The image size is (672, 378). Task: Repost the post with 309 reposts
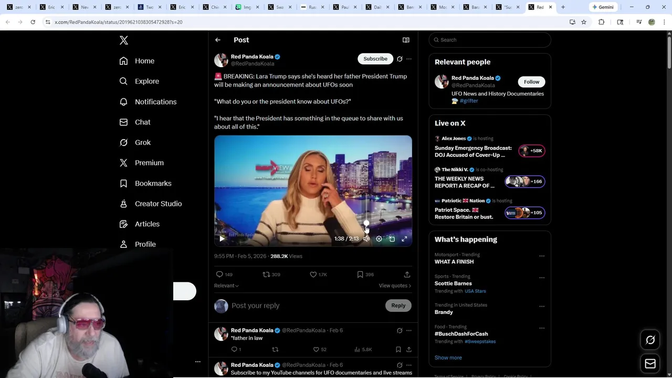271,275
